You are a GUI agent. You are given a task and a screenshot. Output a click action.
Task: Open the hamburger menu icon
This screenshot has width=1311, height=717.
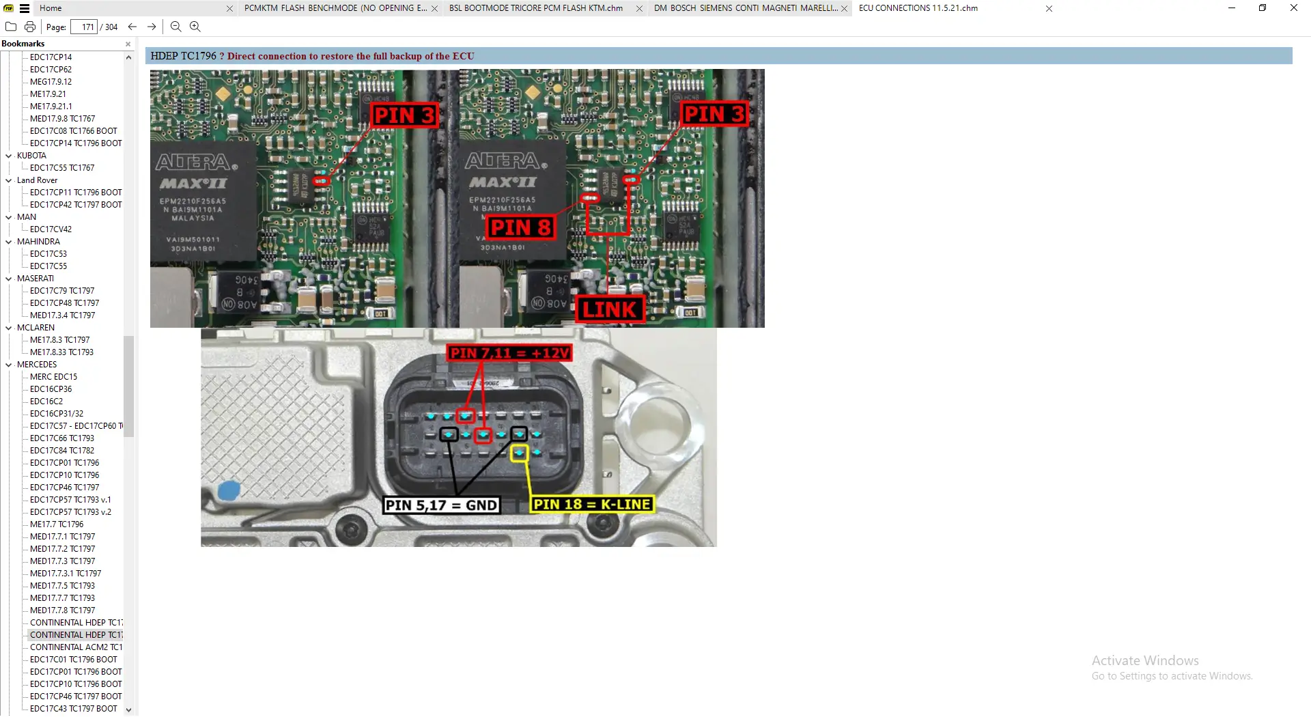click(x=25, y=8)
